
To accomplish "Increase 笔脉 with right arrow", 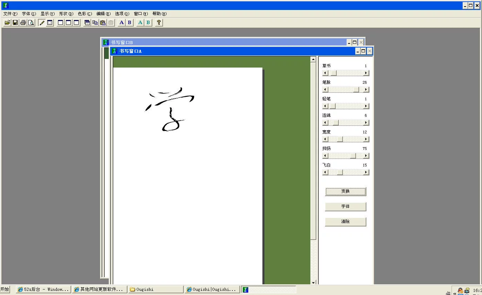I will point(366,90).
